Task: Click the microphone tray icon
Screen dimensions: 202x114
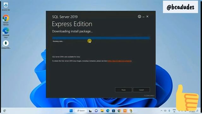Action: tap(169, 111)
